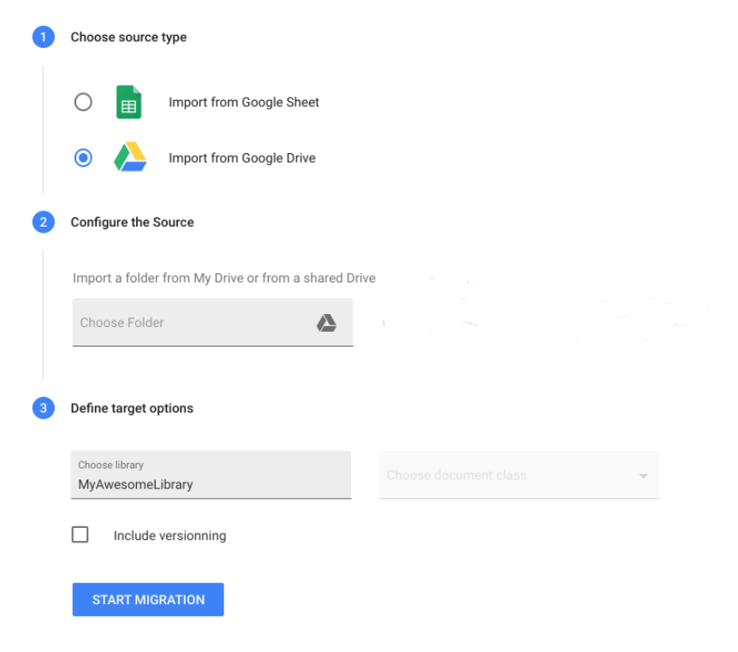Click the folder import instruction text

click(224, 278)
